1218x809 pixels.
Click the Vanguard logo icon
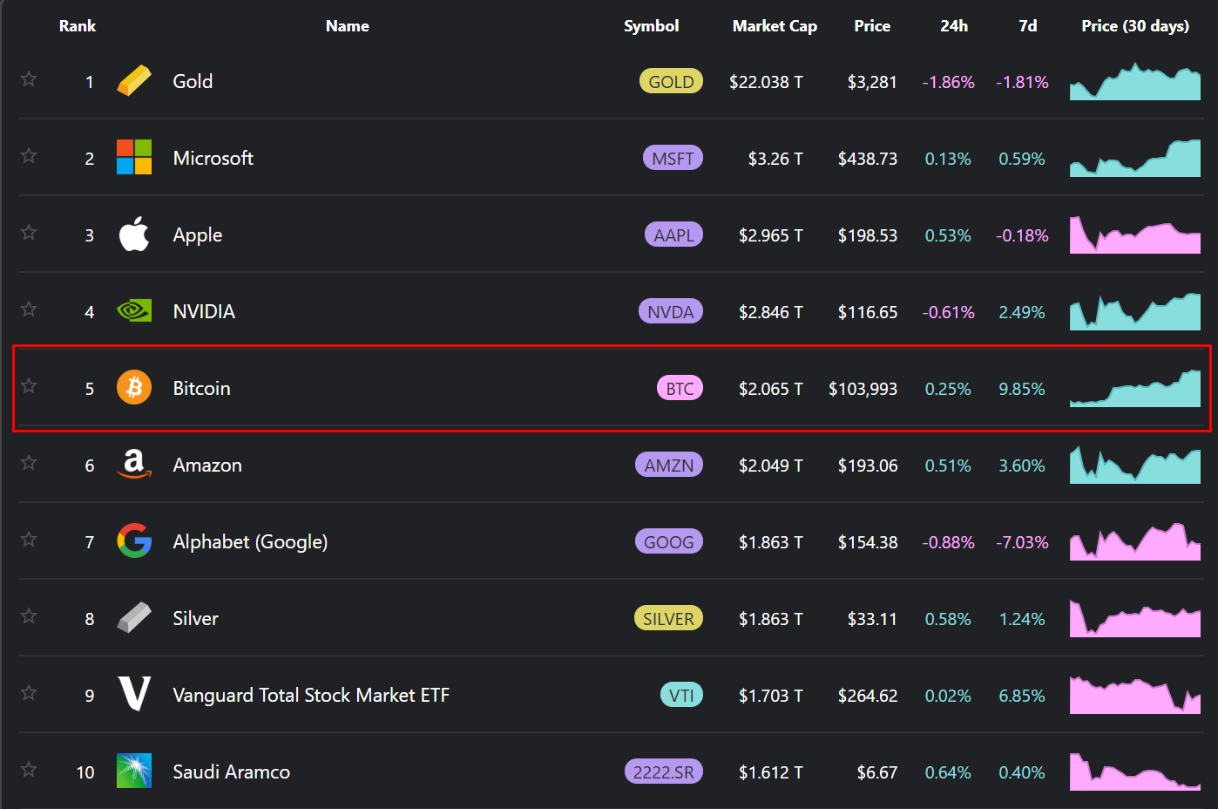[x=134, y=694]
